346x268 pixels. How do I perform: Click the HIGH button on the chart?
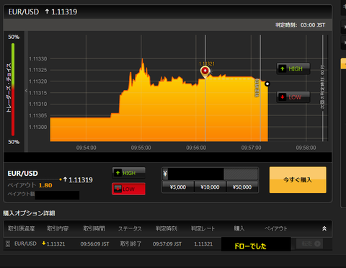[293, 69]
